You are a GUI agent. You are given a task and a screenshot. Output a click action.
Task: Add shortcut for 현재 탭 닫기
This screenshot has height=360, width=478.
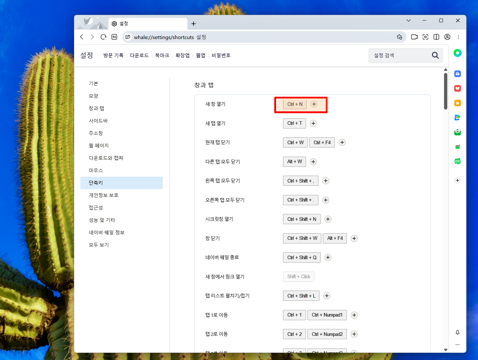click(342, 142)
